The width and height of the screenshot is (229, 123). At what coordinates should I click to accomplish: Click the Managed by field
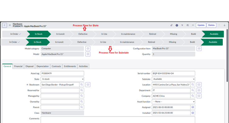tap(60, 96)
